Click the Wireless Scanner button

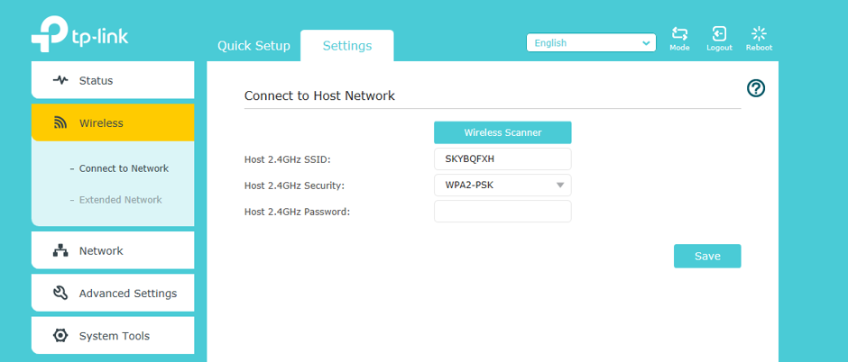502,132
